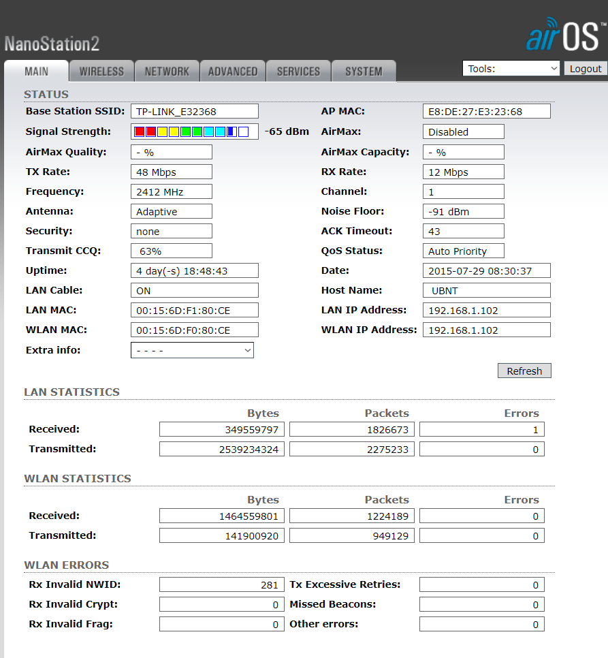Select the SERVICES tab

pyautogui.click(x=298, y=72)
